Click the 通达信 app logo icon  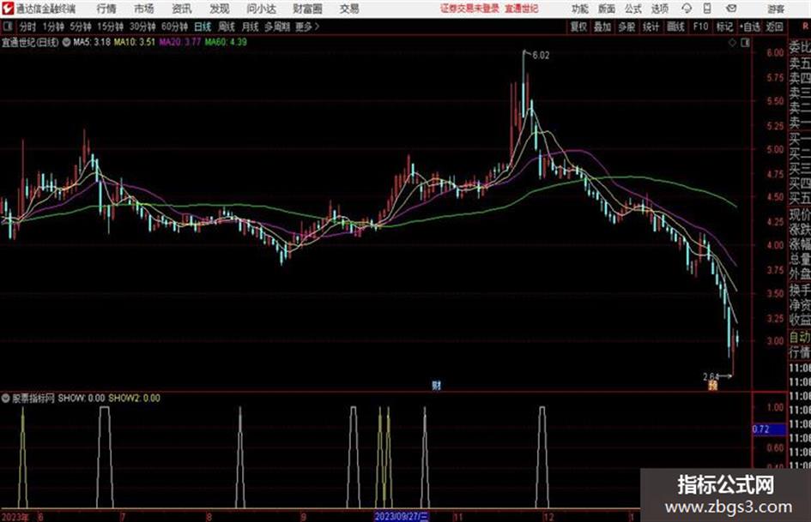pyautogui.click(x=8, y=9)
